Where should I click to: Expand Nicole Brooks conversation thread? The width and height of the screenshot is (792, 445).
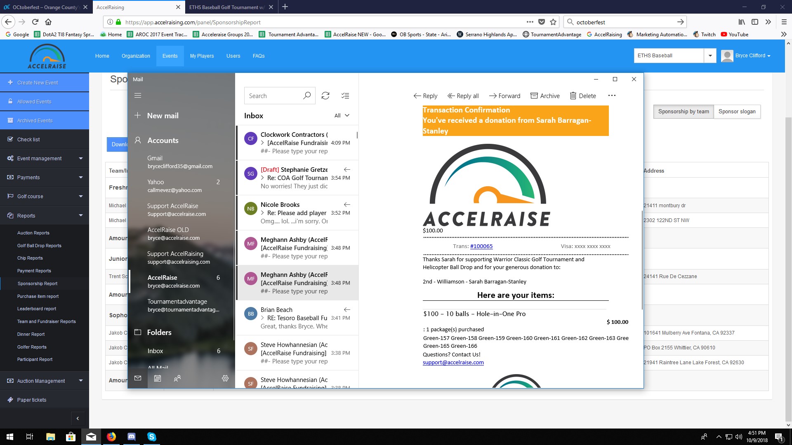coord(262,213)
